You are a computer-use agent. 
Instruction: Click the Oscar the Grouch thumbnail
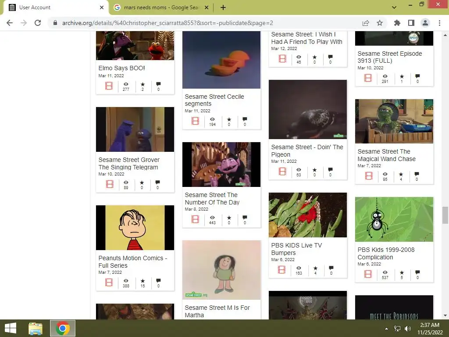click(x=394, y=121)
